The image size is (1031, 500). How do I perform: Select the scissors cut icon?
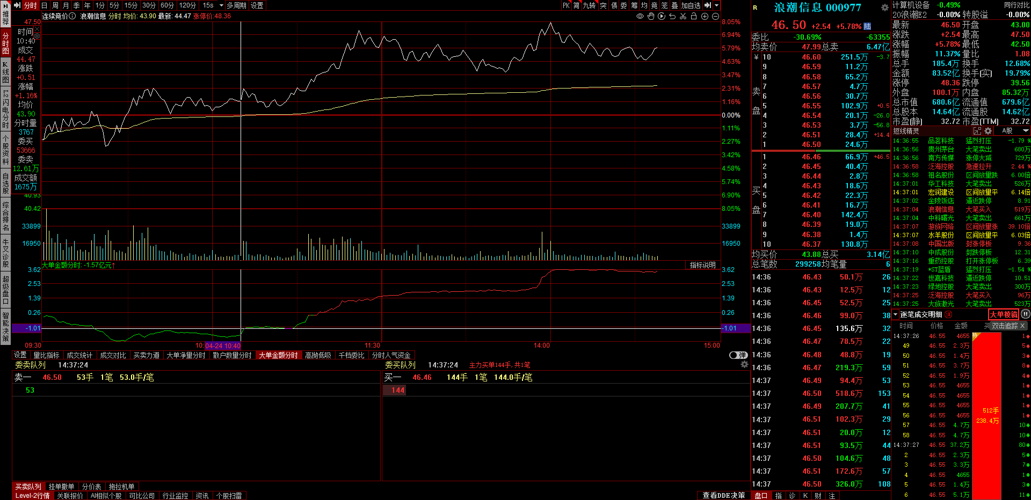coord(683,16)
